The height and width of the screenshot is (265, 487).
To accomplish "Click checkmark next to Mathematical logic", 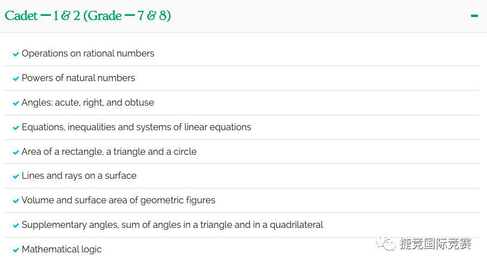I will [x=16, y=250].
